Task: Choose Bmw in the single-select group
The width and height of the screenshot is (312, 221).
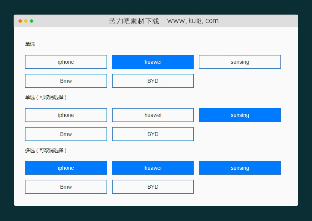Action: tap(65, 81)
